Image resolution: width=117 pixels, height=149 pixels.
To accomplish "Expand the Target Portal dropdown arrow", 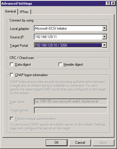I will click(x=104, y=45).
